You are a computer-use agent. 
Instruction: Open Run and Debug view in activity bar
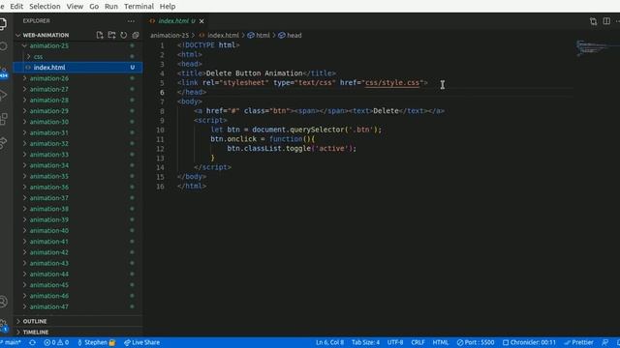pos(4,95)
